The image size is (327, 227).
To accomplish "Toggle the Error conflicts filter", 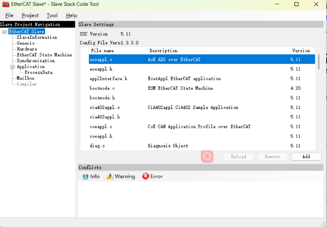I will click(x=152, y=177).
